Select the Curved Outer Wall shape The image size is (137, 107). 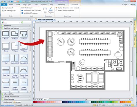(24, 70)
